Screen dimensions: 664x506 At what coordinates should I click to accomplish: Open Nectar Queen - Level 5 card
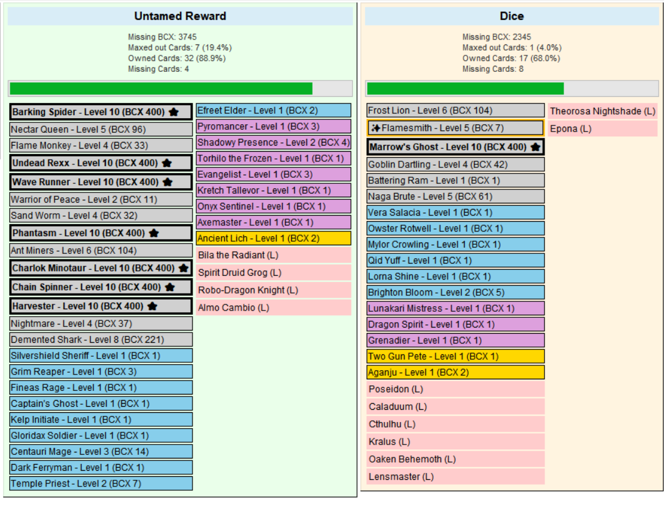point(101,129)
